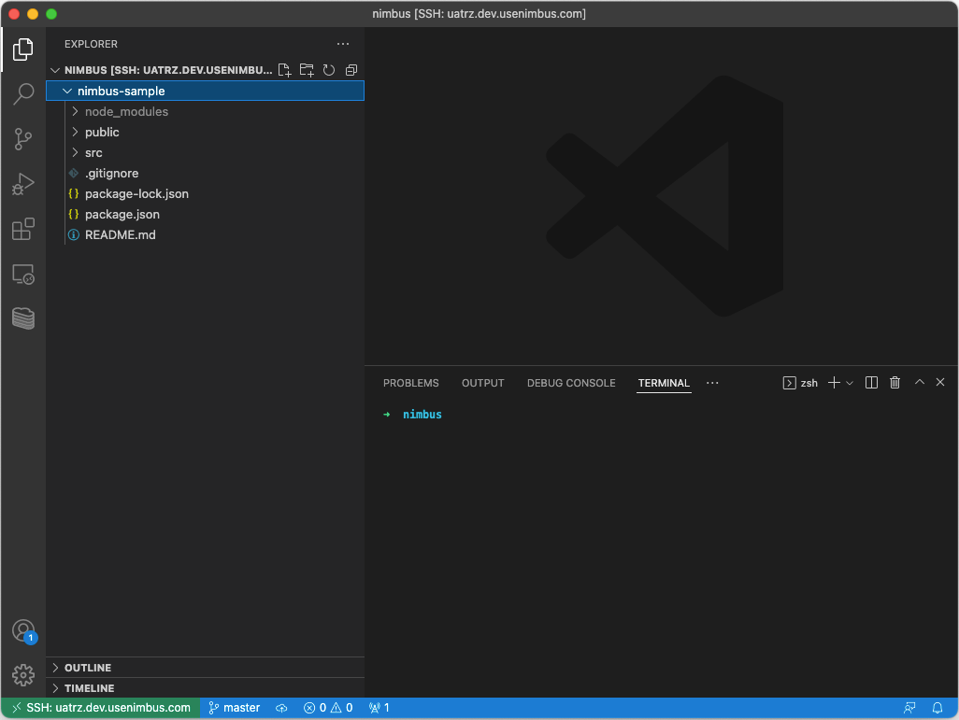
Task: Expand the node_modules folder
Action: click(205, 112)
